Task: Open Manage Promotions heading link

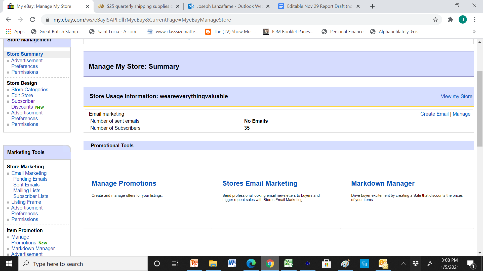Action: 124,183
